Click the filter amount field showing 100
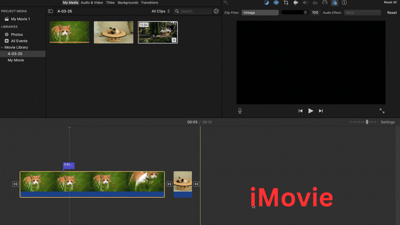 (x=315, y=12)
